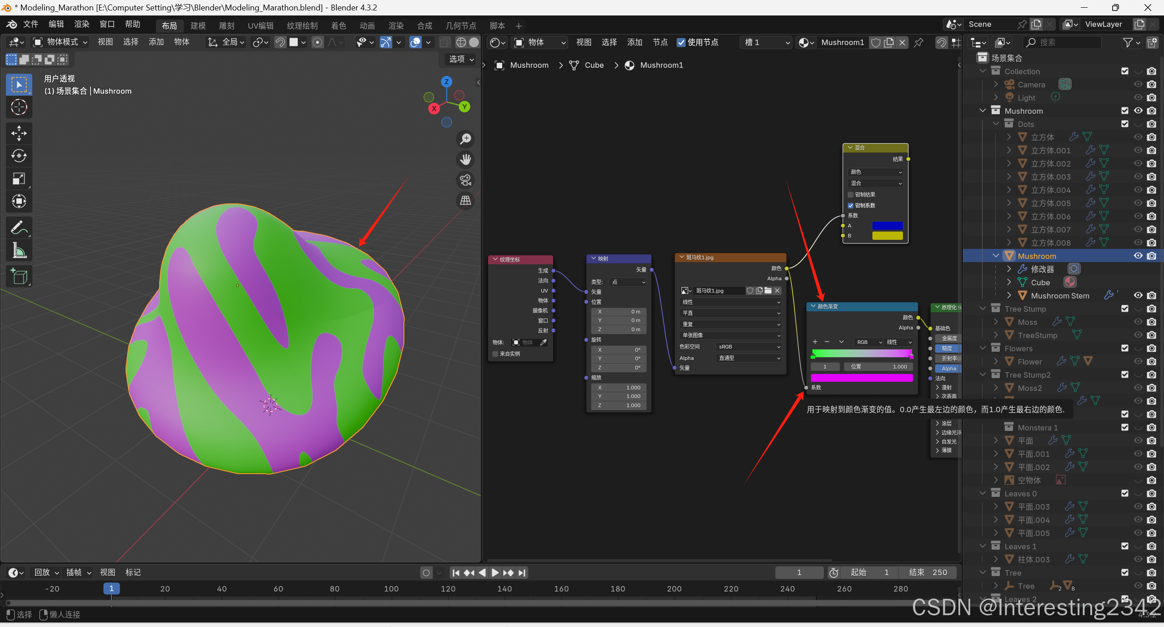Activate the Annotate pencil tool
Screen dimensions: 1164x627
(19, 228)
